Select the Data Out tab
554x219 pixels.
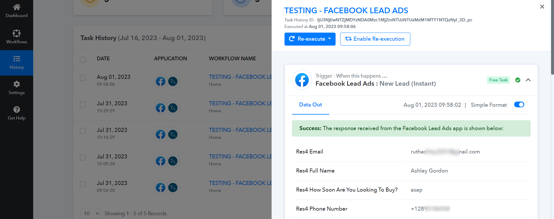point(310,105)
